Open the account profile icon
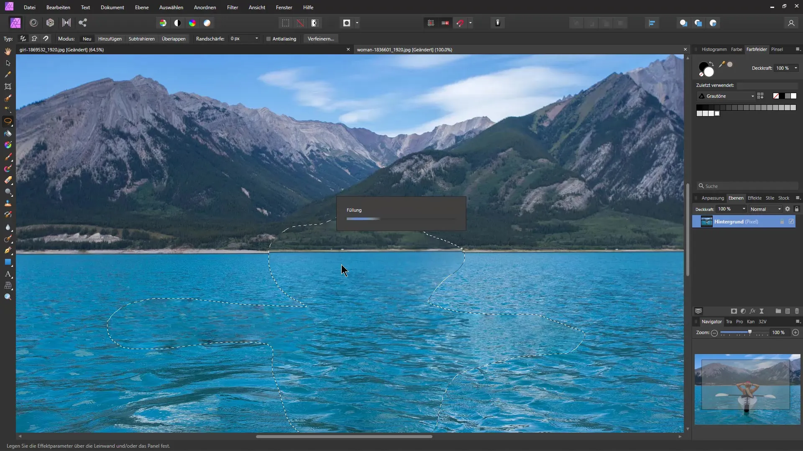The height and width of the screenshot is (451, 803). click(791, 23)
